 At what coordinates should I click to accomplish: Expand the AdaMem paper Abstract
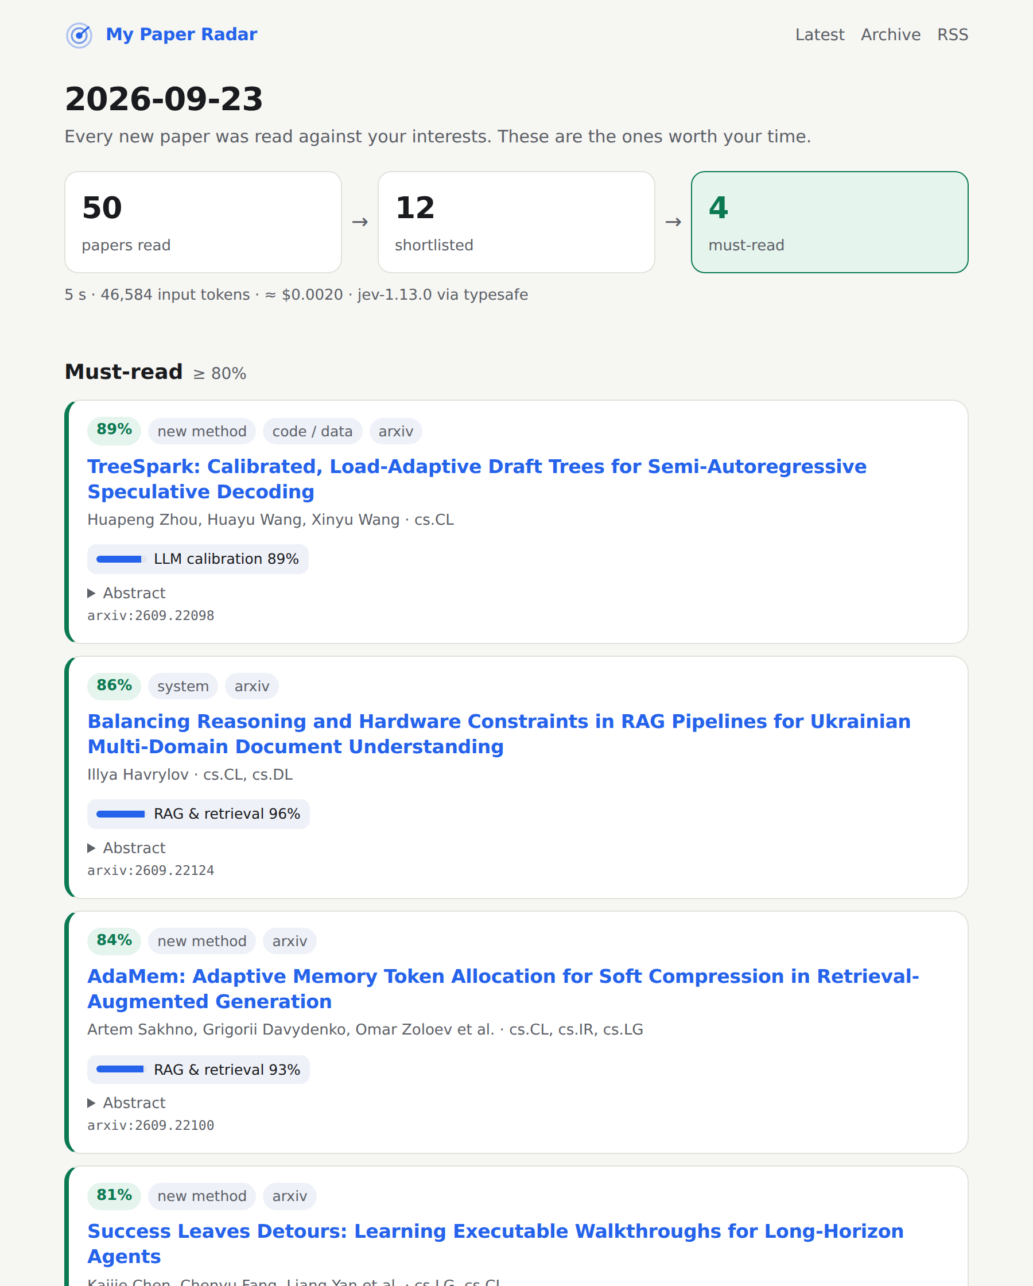point(126,1103)
